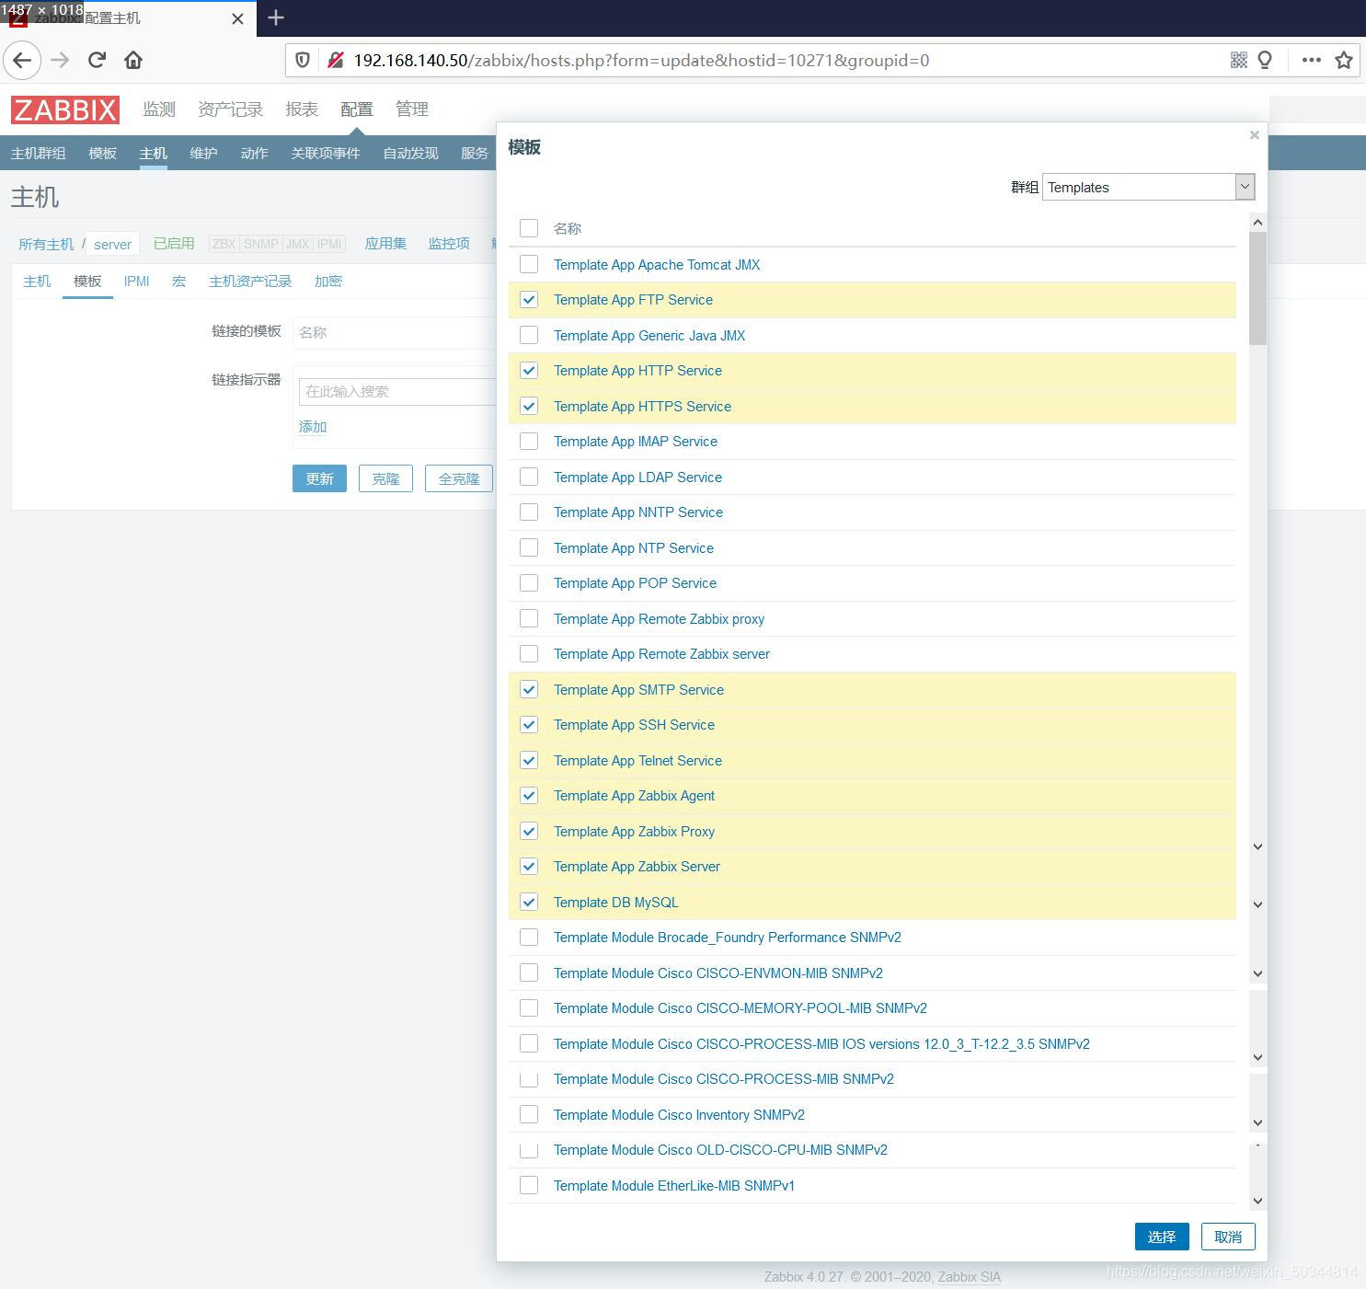Check Template App IMAP Service checkbox

pos(529,442)
